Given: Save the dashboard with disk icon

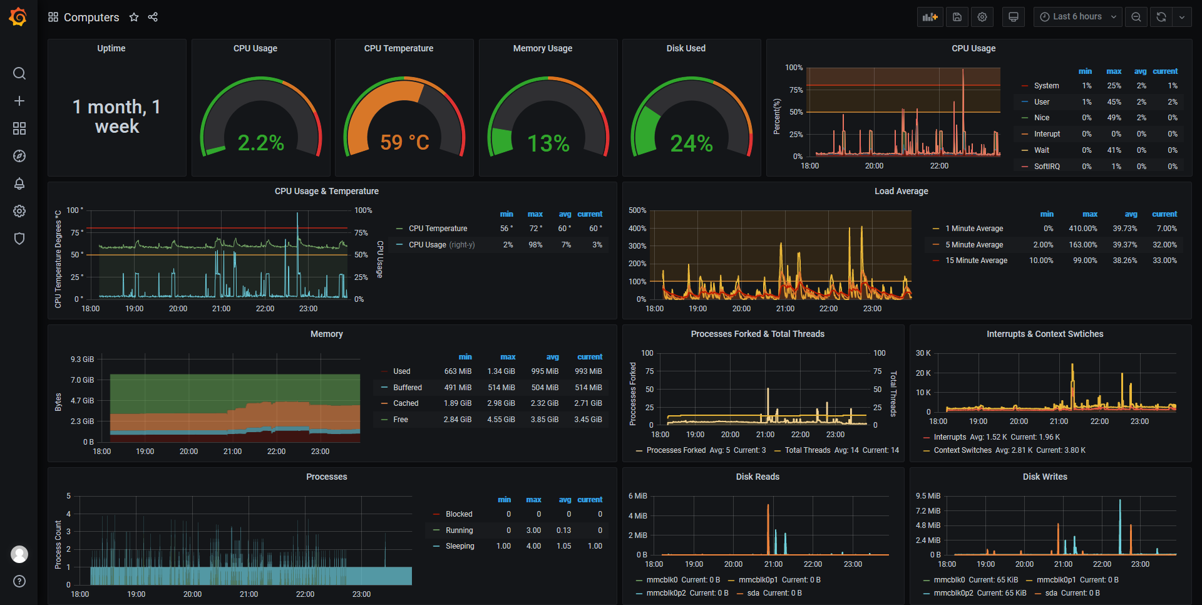Looking at the screenshot, I should tap(957, 17).
